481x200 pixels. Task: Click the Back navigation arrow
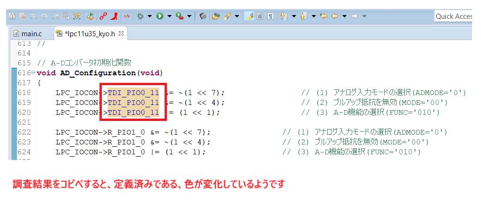pyautogui.click(x=335, y=16)
